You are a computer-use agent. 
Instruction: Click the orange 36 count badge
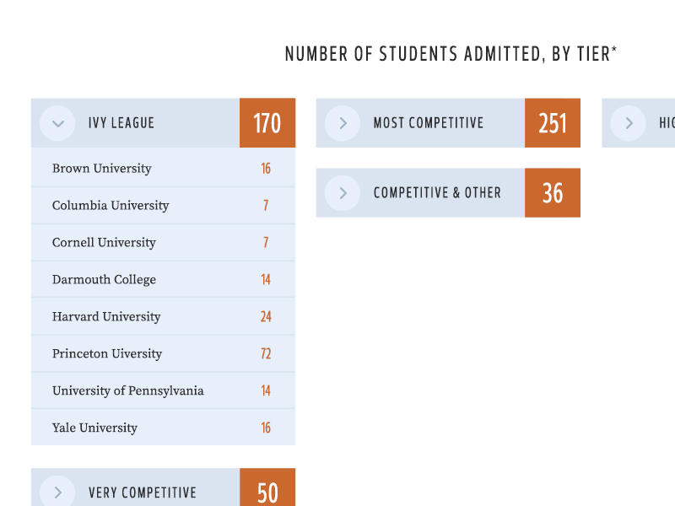tap(553, 193)
